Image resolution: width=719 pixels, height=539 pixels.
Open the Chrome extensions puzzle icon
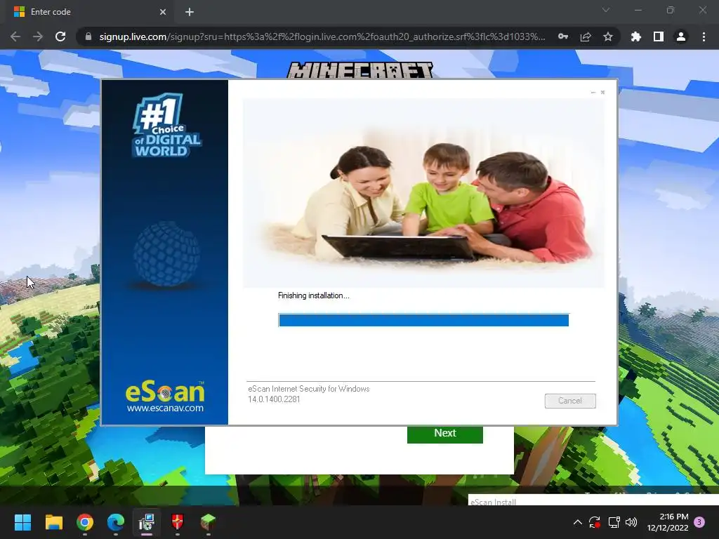click(x=636, y=36)
